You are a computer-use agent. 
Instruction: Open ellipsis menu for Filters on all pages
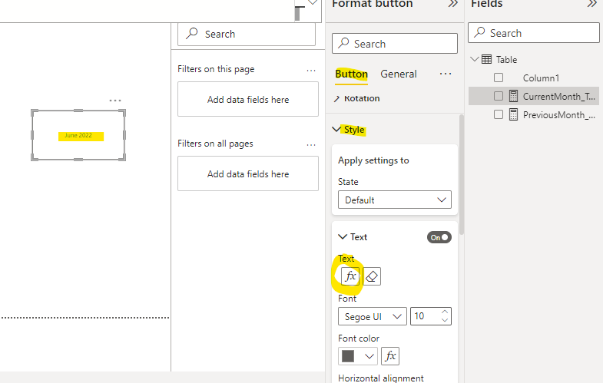point(311,145)
